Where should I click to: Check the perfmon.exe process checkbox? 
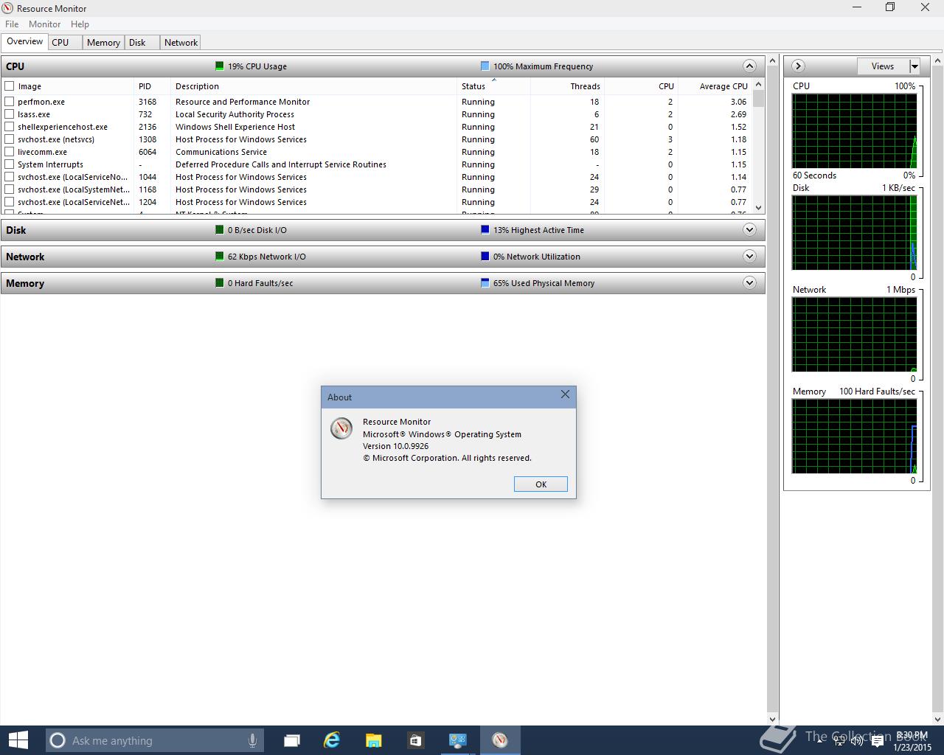[10, 102]
